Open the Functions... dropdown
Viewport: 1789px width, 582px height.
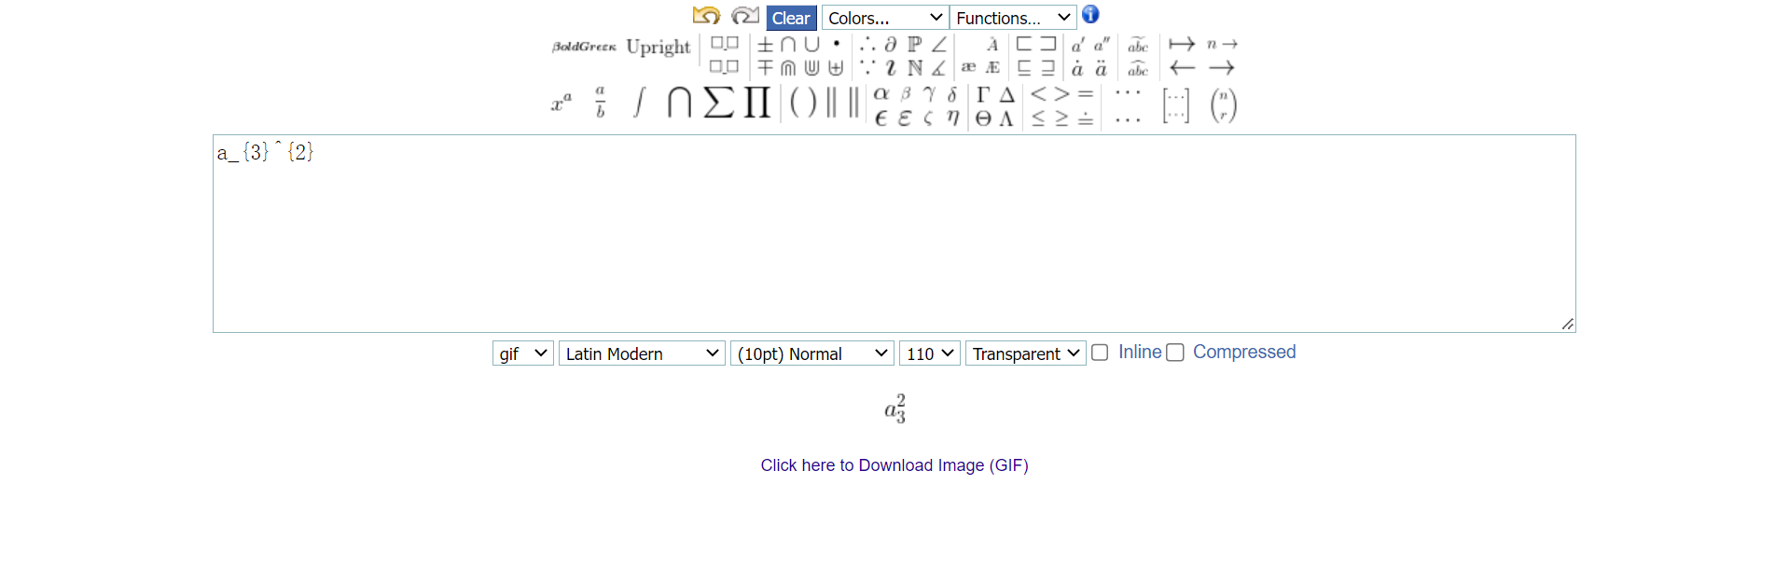click(1013, 18)
